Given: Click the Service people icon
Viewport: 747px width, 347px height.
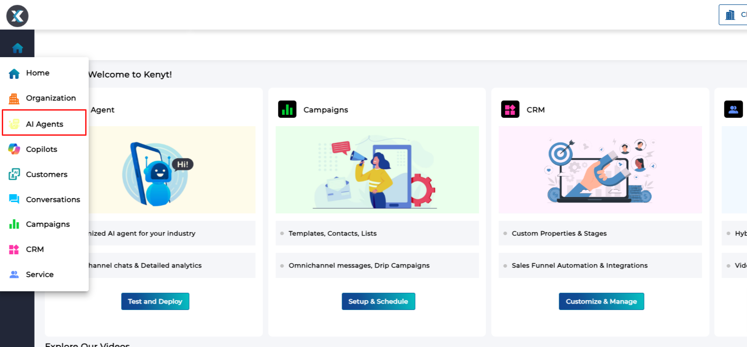Looking at the screenshot, I should (x=14, y=275).
